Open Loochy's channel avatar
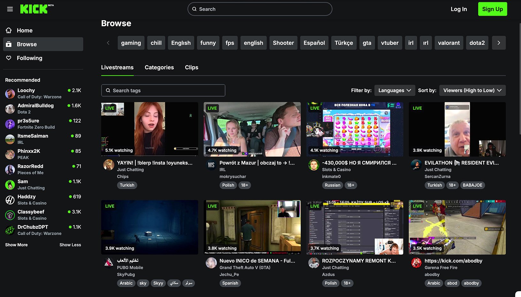The height and width of the screenshot is (297, 521). coord(10,93)
